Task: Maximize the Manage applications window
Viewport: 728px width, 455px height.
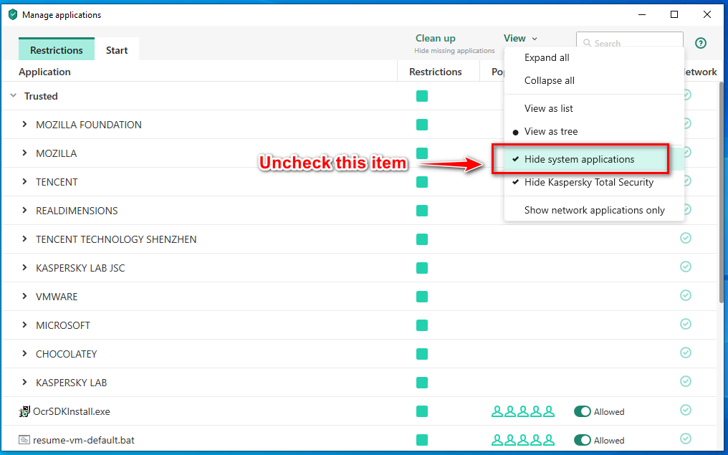Action: (x=674, y=15)
